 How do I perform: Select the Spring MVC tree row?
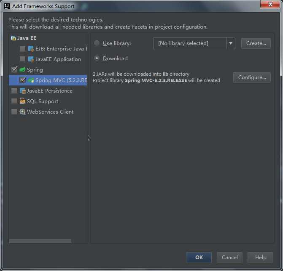(48, 80)
